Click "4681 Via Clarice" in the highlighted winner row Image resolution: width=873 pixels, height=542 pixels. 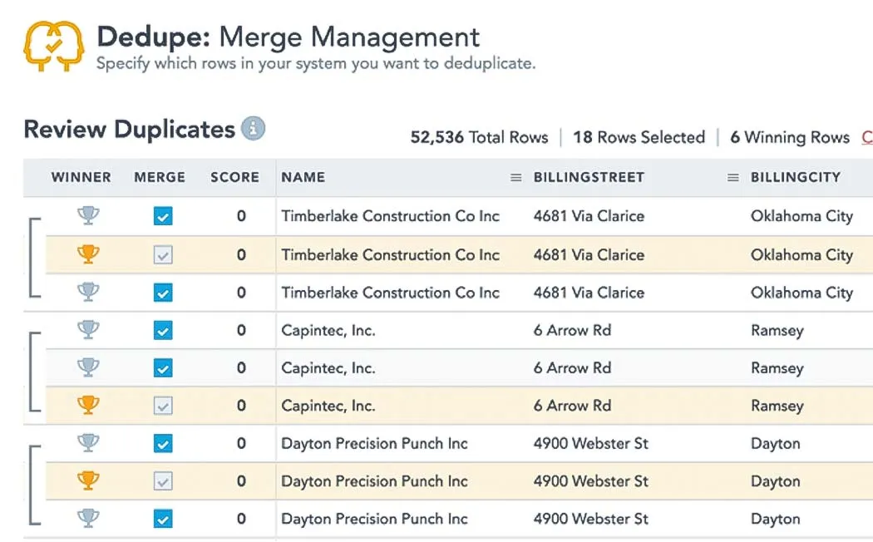point(589,255)
